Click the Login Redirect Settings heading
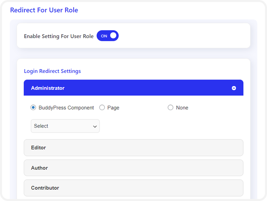 pyautogui.click(x=52, y=71)
